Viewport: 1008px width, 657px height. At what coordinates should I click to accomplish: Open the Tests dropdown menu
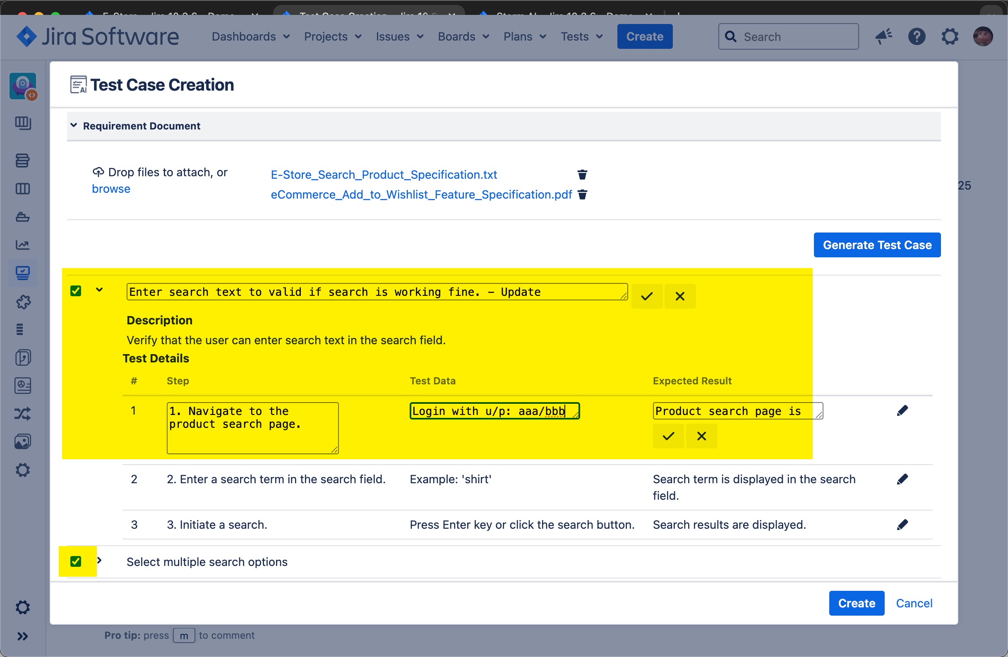coord(581,36)
